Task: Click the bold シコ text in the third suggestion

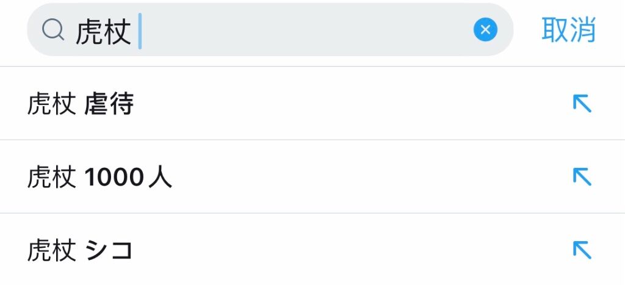Action: (109, 251)
